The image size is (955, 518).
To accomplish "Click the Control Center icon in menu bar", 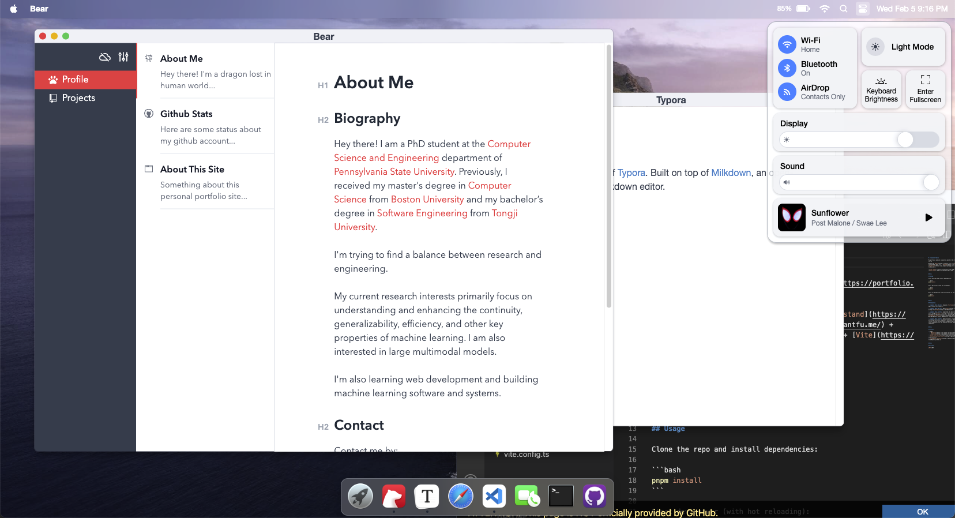I will 863,9.
